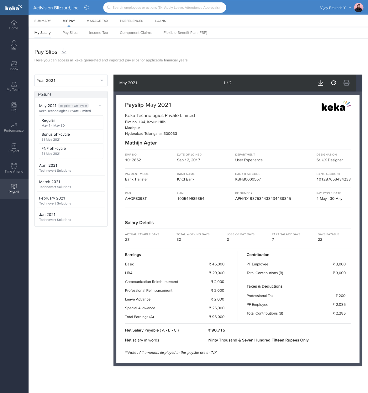The width and height of the screenshot is (368, 393).
Task: Click download icon next to Pay Slips heading
Action: pos(64,51)
